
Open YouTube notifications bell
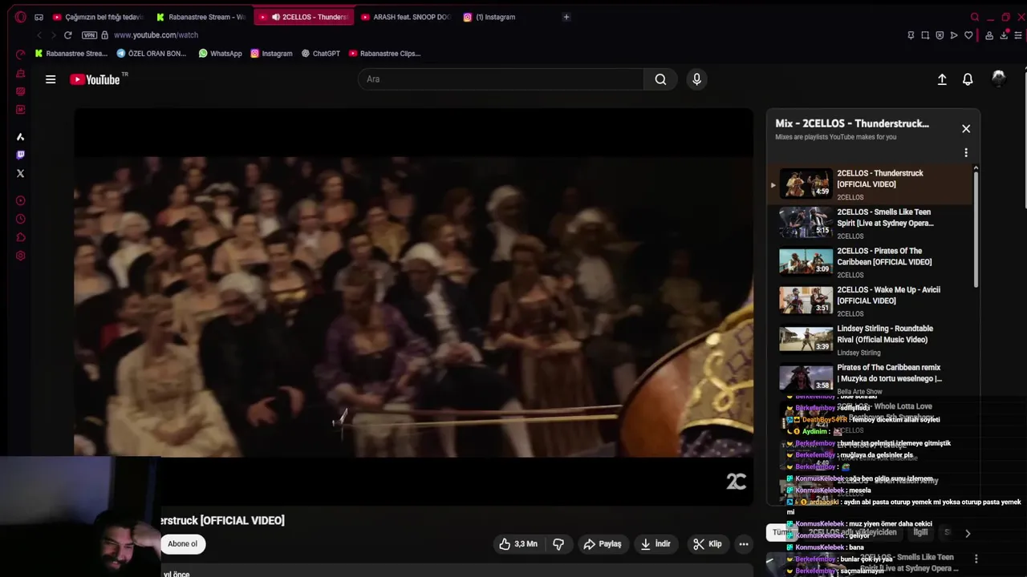968,79
